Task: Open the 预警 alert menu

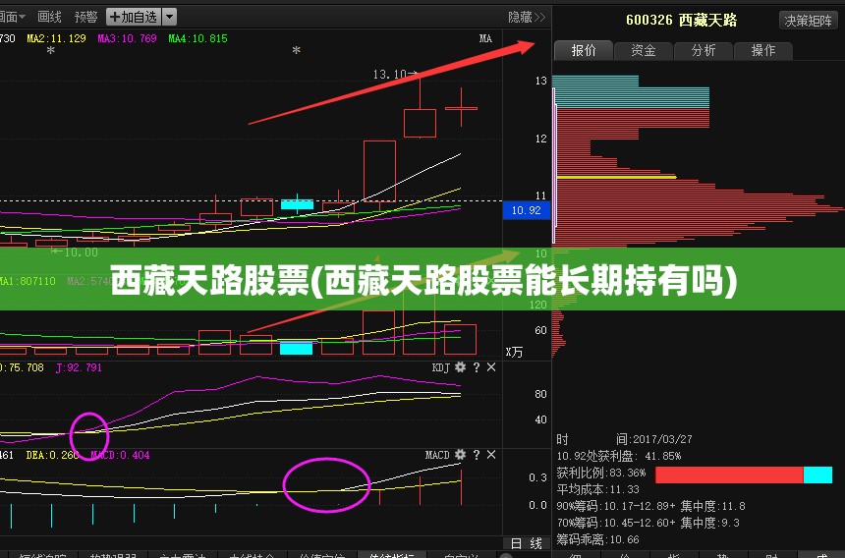Action: tap(85, 18)
